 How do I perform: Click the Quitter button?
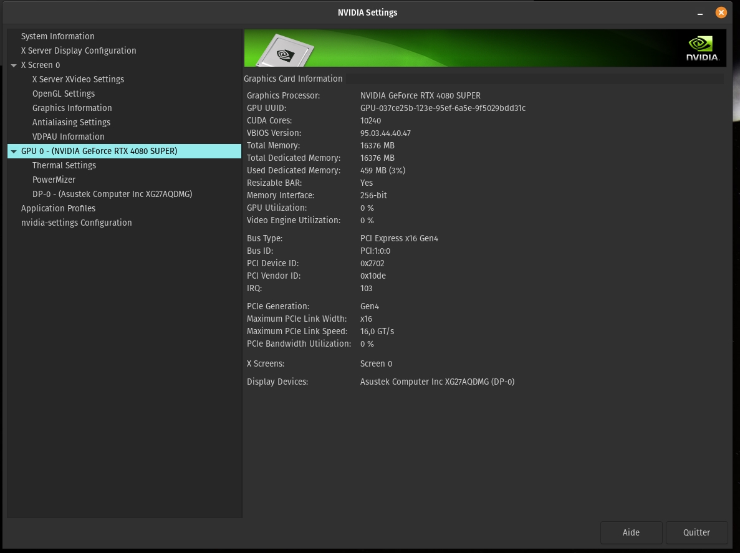(x=696, y=532)
